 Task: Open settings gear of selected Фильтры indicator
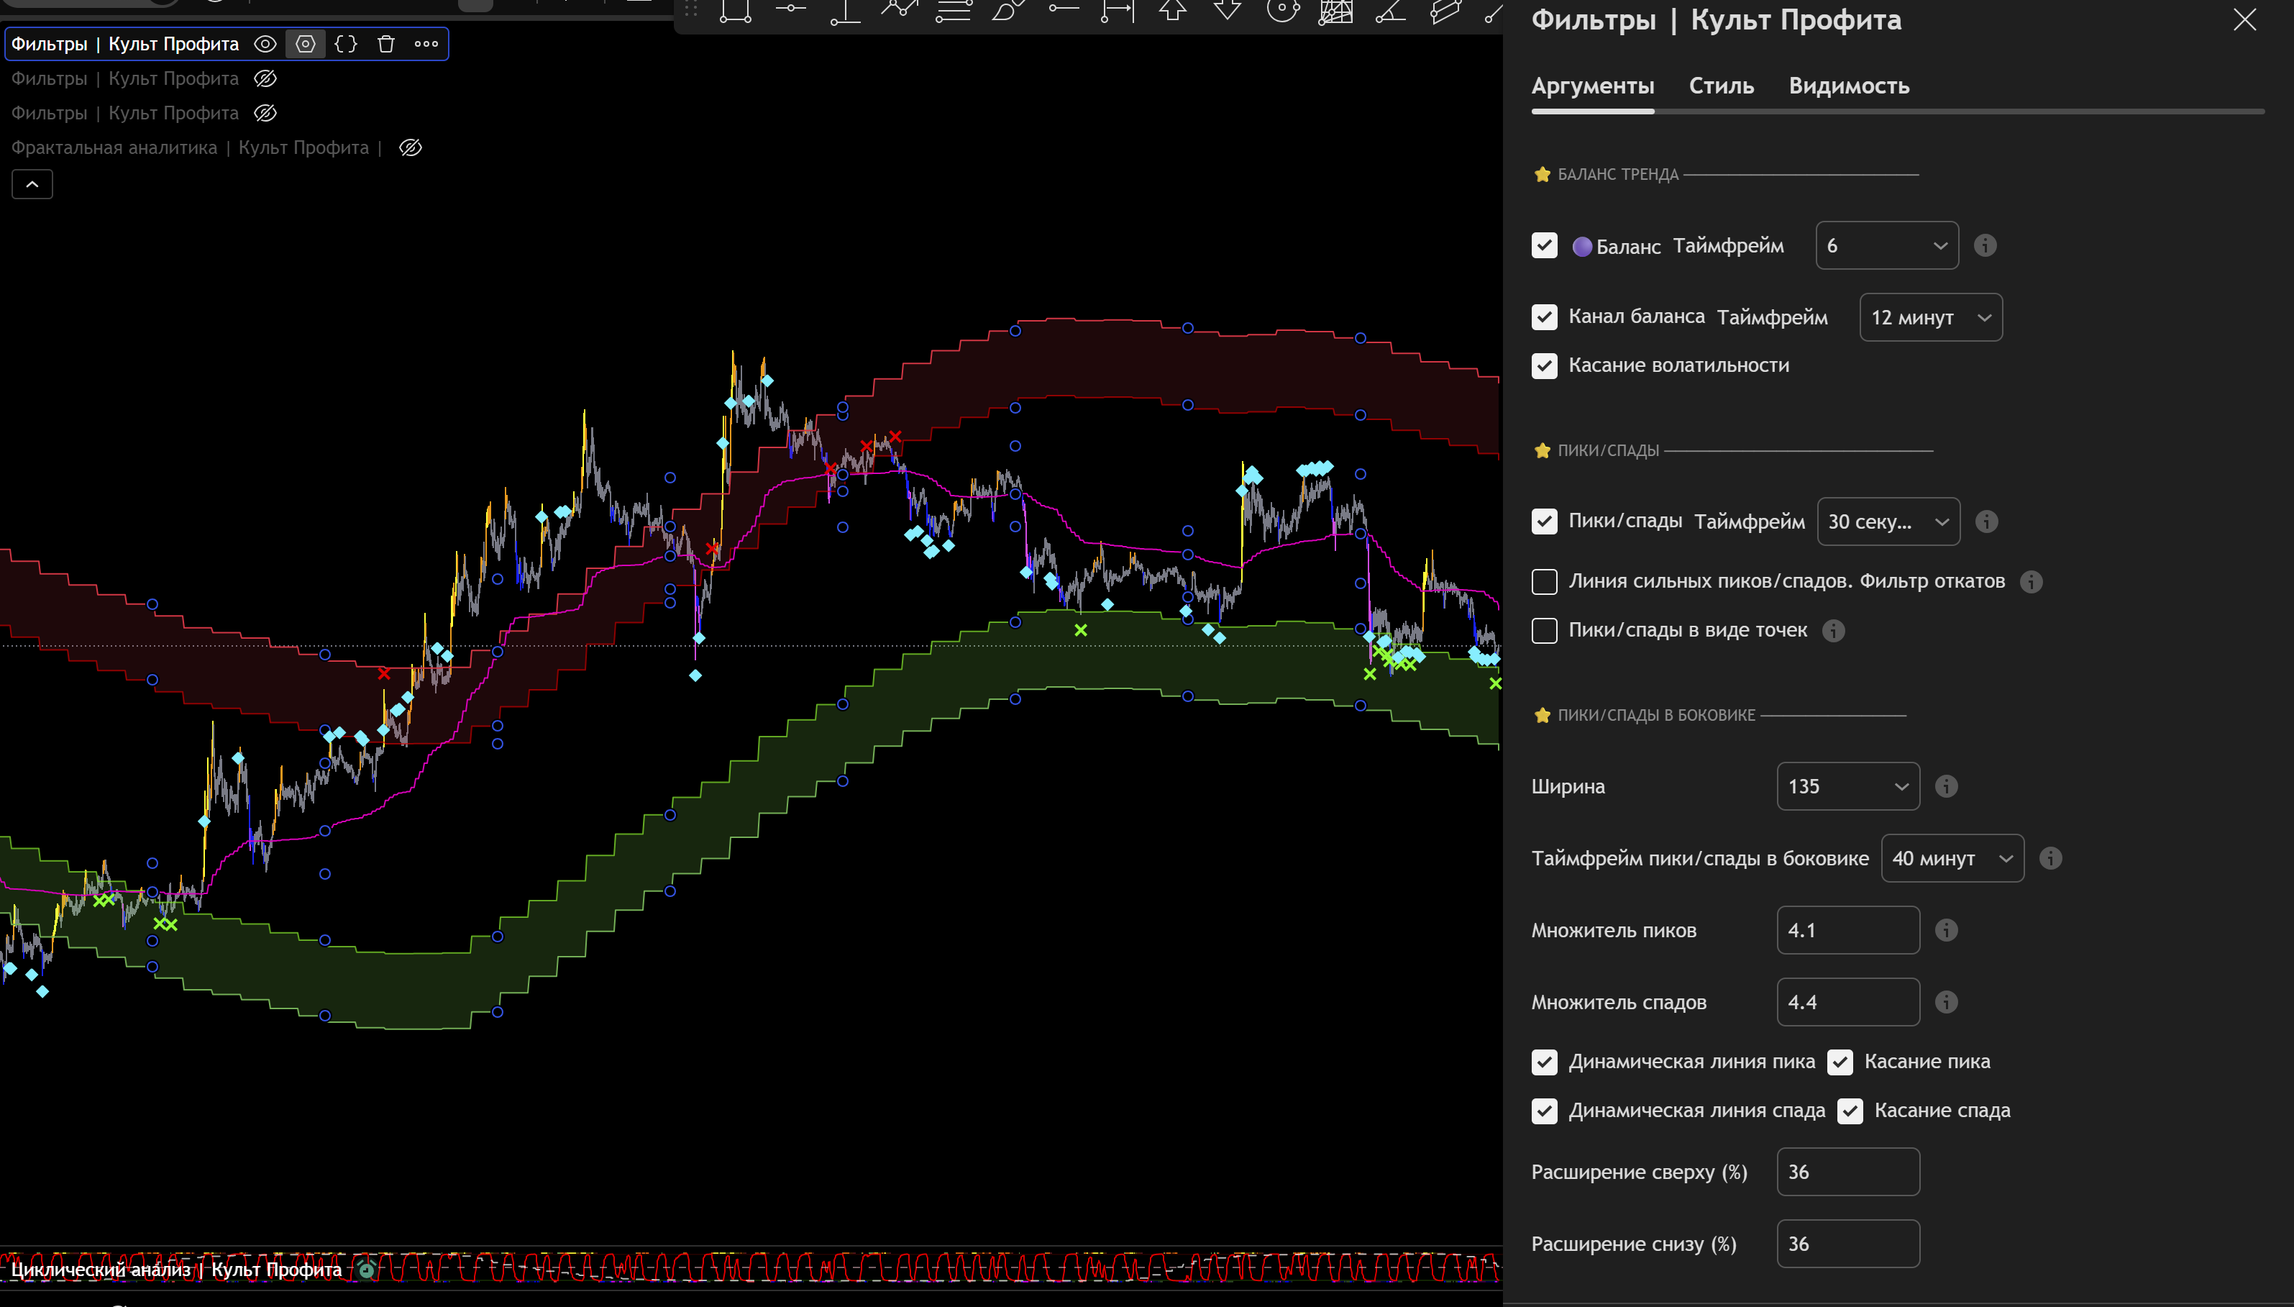point(305,44)
